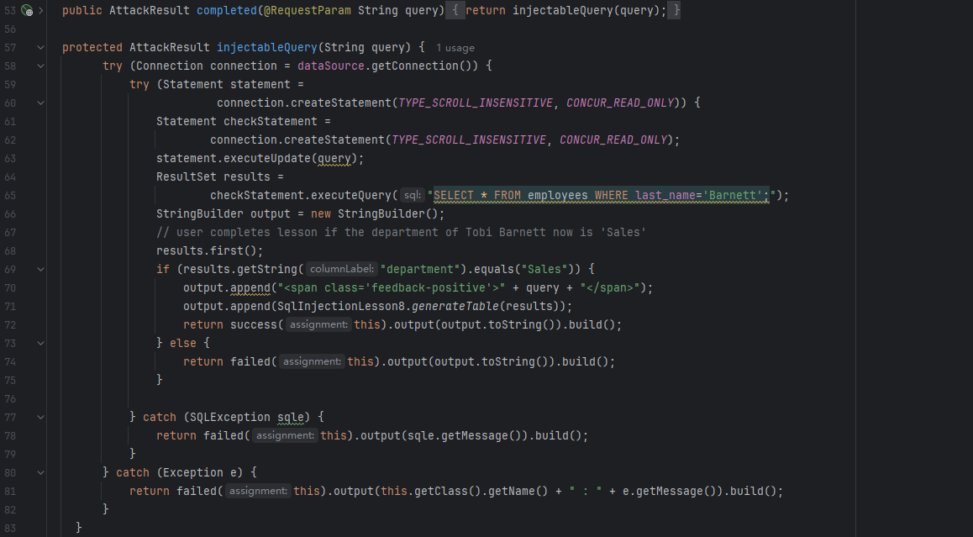This screenshot has height=537, width=973.
Task: Fold the Exception catch block at line 80
Action: click(x=41, y=473)
